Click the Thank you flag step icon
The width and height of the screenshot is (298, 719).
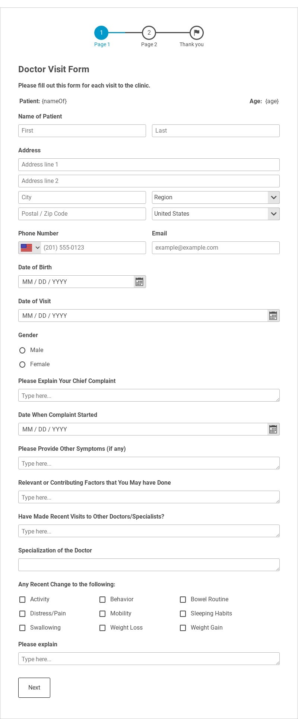click(x=197, y=33)
